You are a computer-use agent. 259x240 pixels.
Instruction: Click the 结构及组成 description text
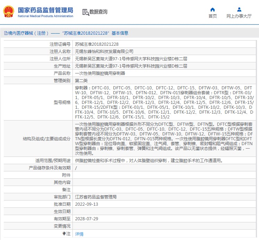click(164, 139)
